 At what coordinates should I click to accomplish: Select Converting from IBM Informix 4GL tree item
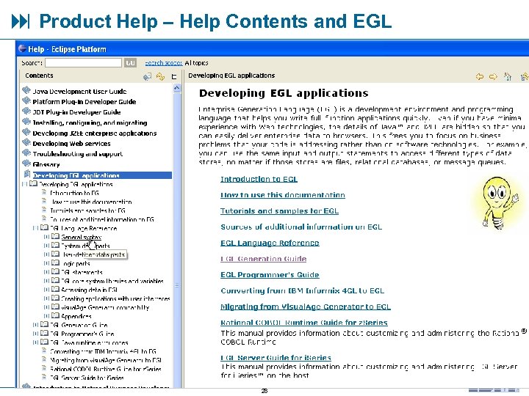click(x=103, y=351)
